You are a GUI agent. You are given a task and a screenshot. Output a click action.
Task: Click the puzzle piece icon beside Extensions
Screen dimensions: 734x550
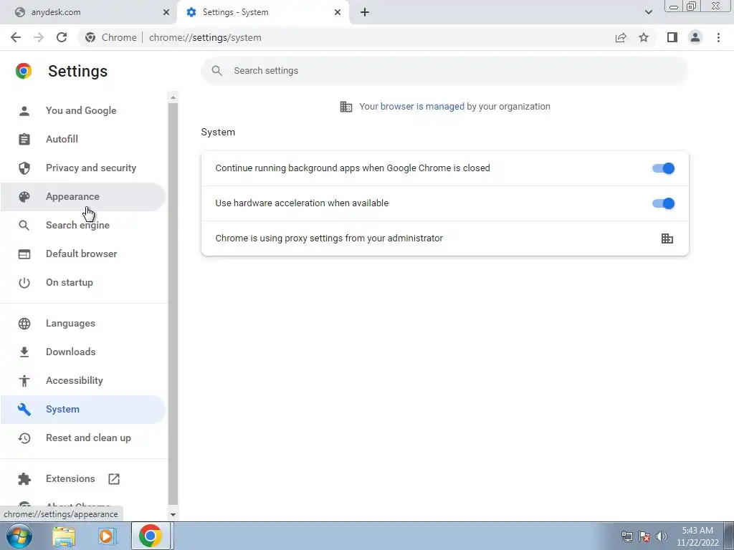pos(24,479)
